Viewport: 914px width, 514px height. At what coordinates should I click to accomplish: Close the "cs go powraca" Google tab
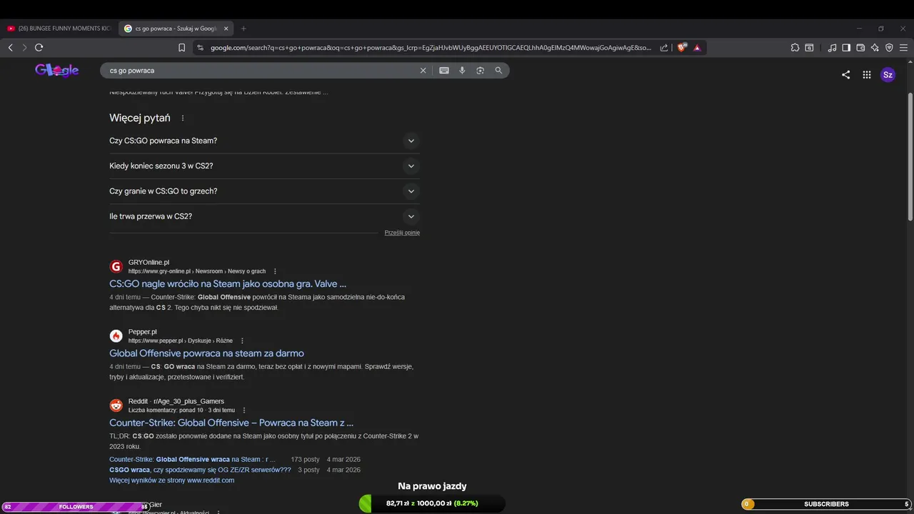(x=226, y=29)
